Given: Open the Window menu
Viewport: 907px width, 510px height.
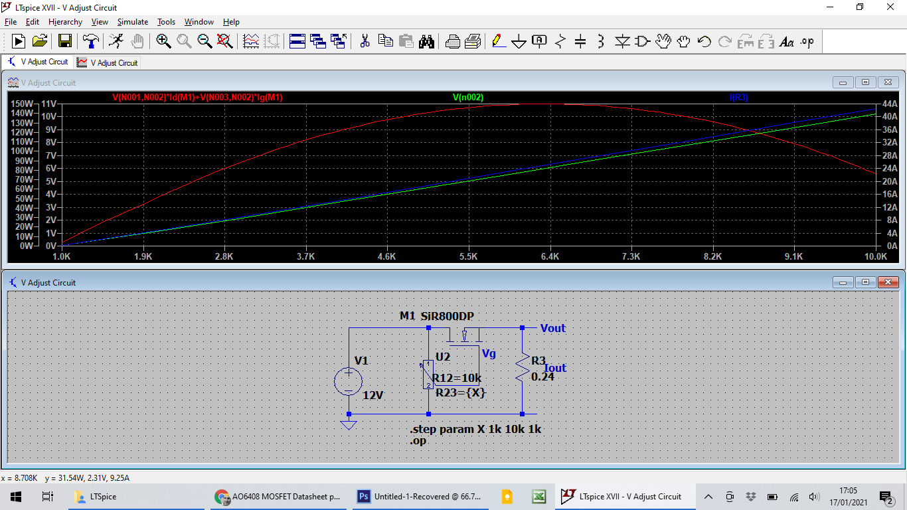Looking at the screenshot, I should [199, 22].
